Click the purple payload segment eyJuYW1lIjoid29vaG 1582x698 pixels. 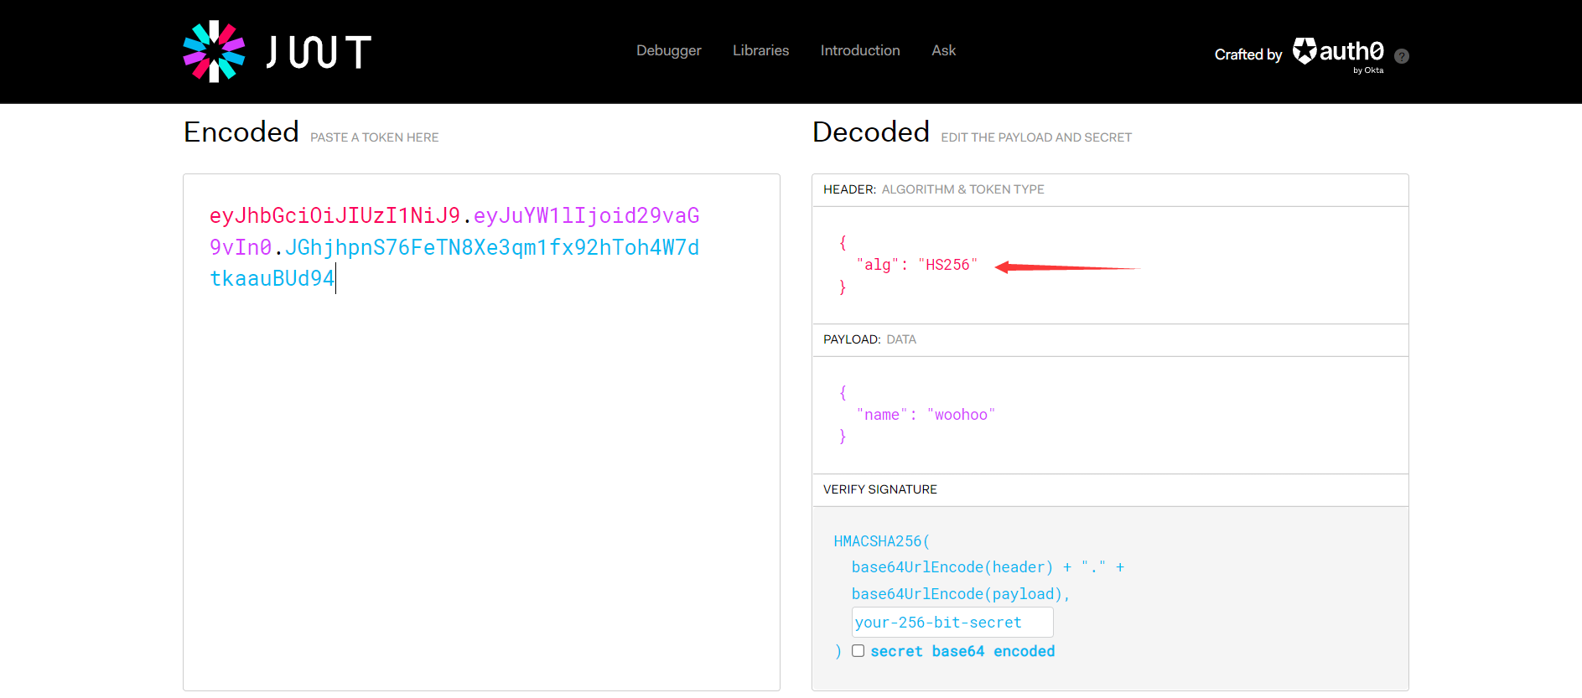[x=586, y=216]
